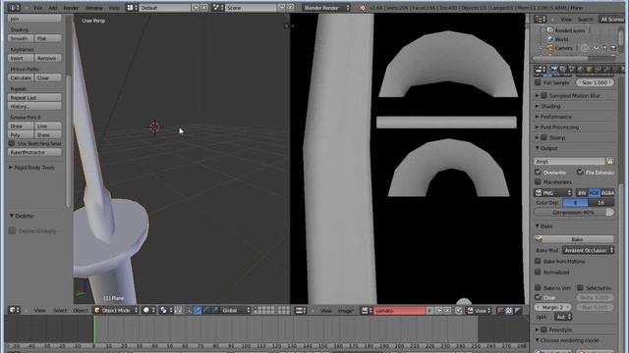Open the Constraints properties tab icon
This screenshot has height=353, width=629.
click(x=598, y=70)
